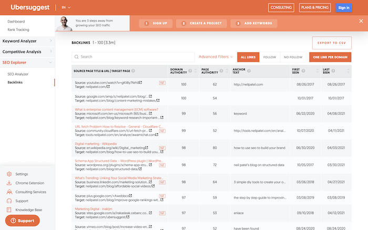Click info icon beside Anchor Text header

[x=249, y=71]
